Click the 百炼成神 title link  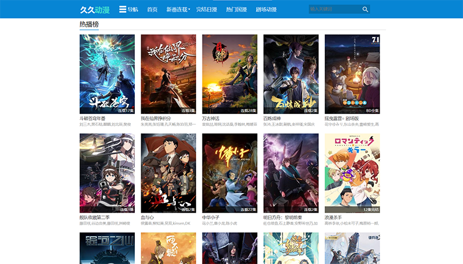[x=272, y=118]
